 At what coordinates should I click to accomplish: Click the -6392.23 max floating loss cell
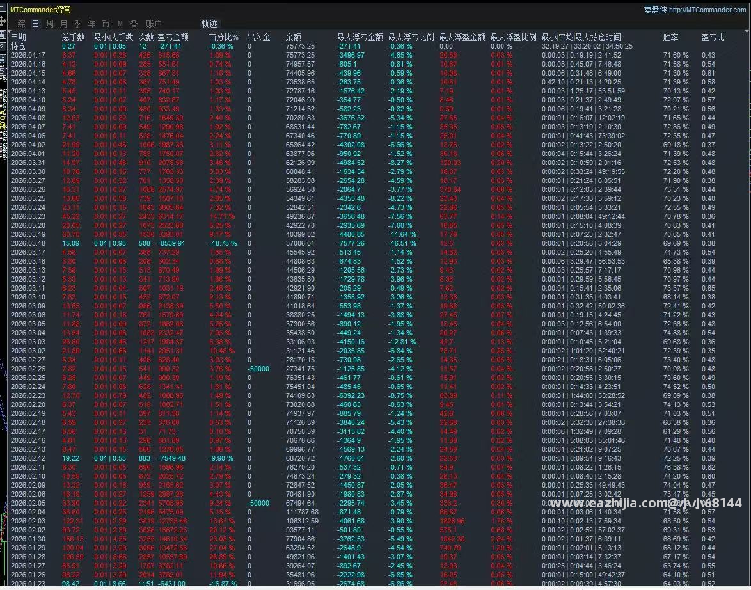coord(351,395)
